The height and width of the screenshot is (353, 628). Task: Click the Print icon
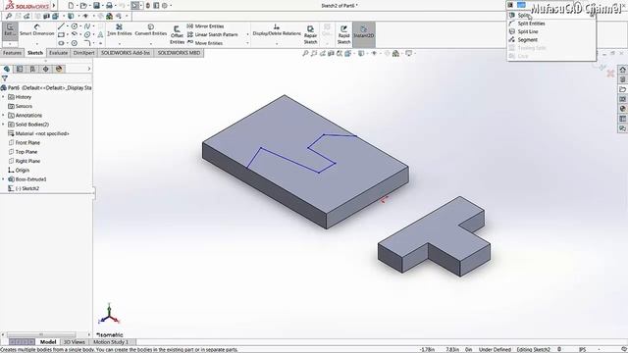(109, 6)
